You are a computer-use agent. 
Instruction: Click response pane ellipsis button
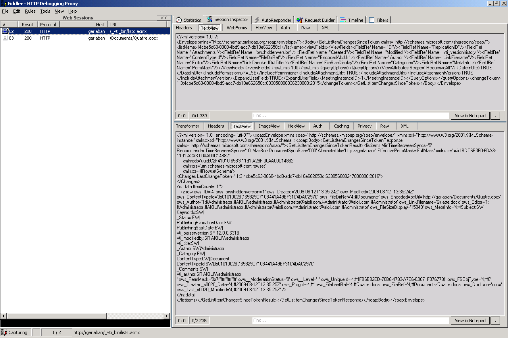495,321
